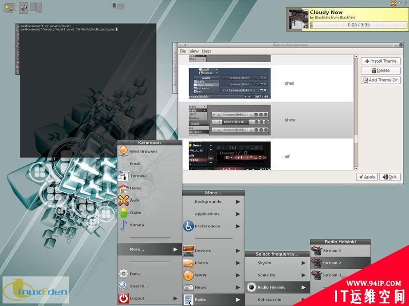This screenshot has height=306, width=409.
Task: Click the WWW orange globe icon
Action: (x=188, y=275)
